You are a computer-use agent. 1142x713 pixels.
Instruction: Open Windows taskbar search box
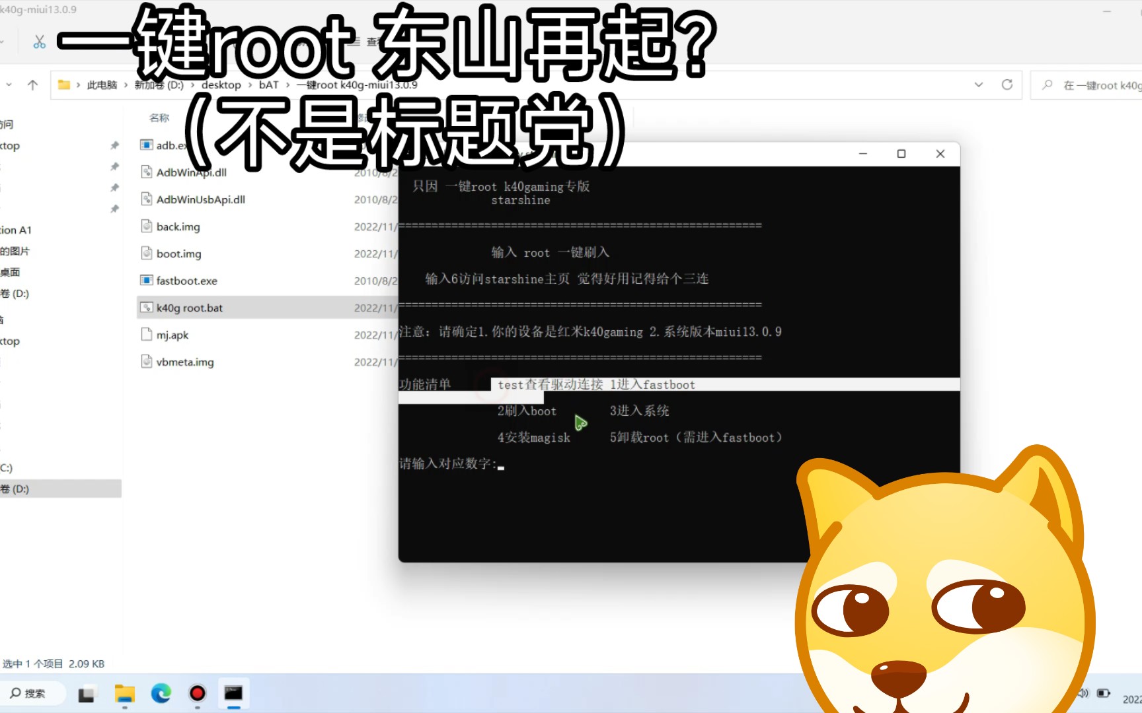point(32,693)
